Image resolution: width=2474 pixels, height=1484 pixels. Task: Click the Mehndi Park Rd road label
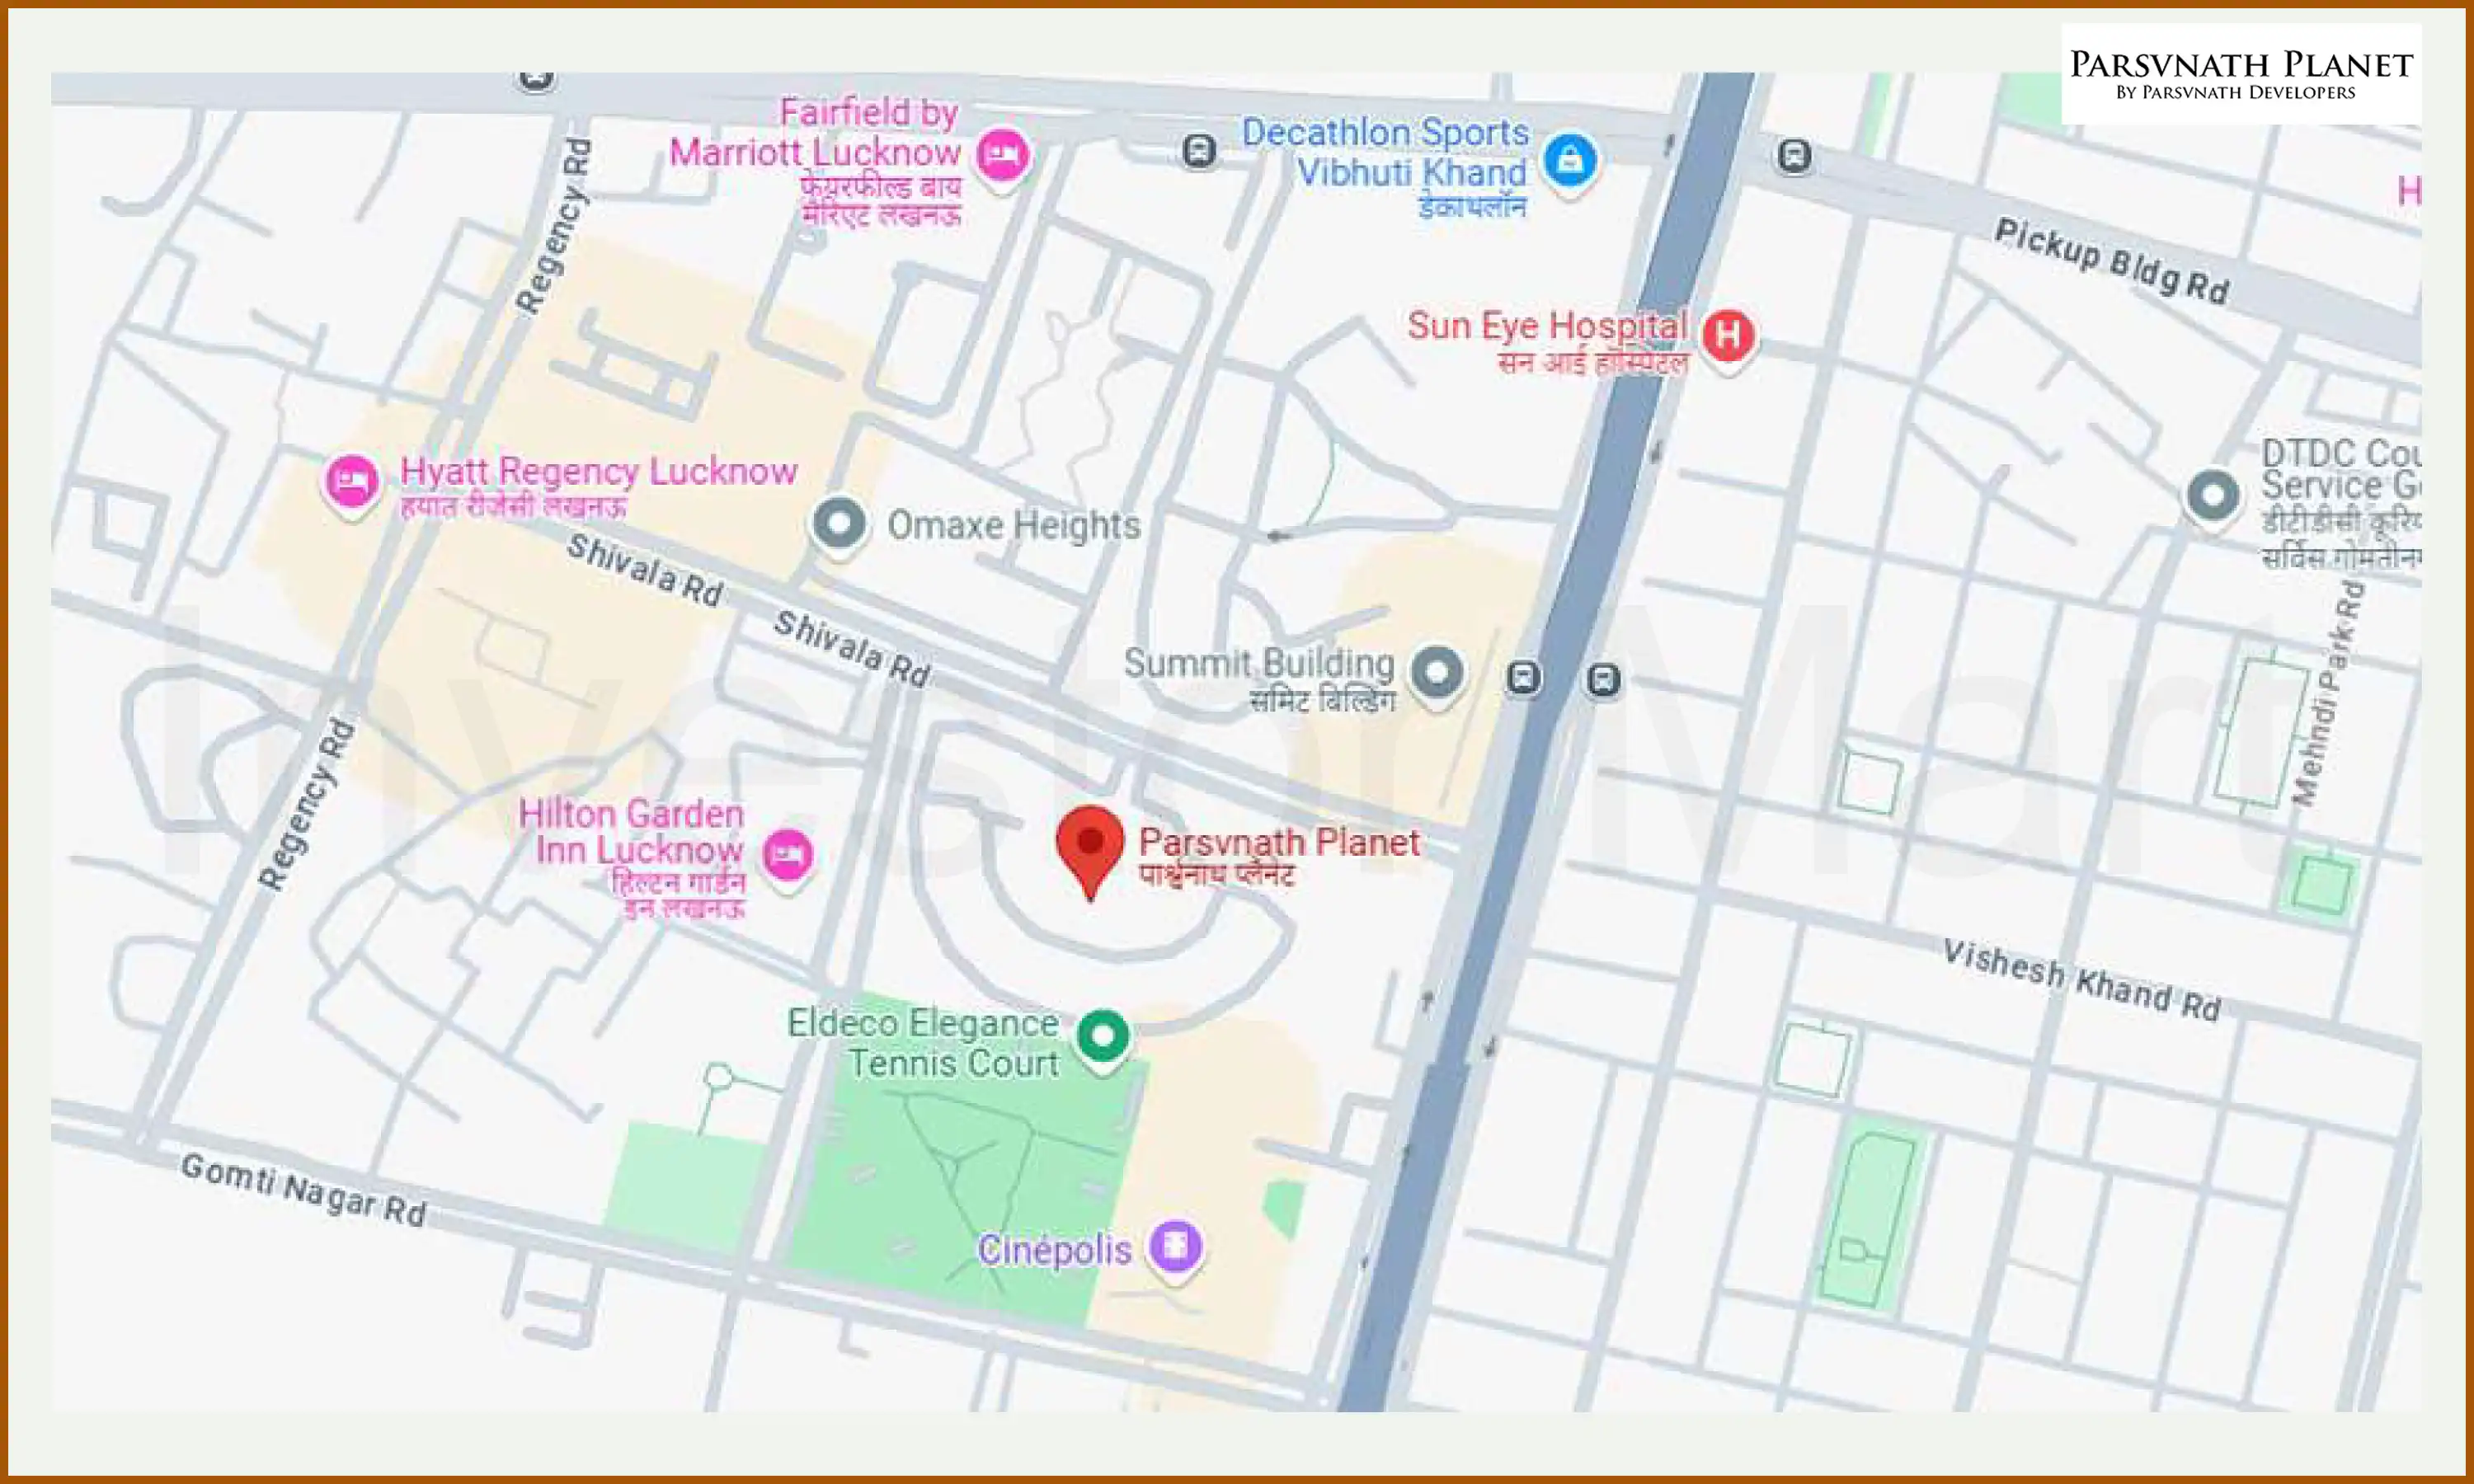point(2330,693)
